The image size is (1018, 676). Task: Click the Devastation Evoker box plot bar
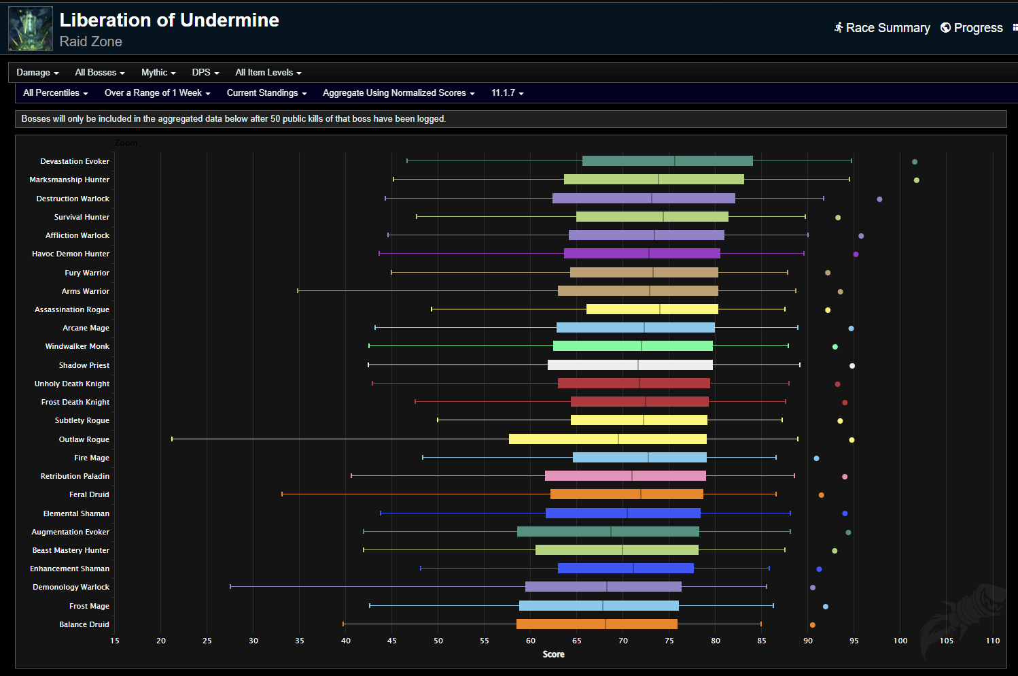point(667,161)
